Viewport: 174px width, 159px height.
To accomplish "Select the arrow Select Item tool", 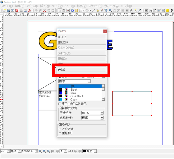I will pos(60,11).
